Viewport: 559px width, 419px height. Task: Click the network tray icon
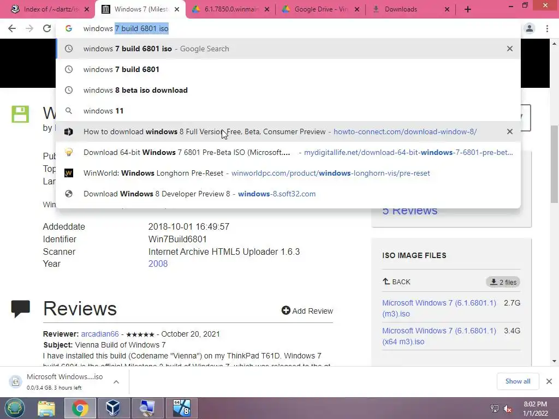[495, 409]
